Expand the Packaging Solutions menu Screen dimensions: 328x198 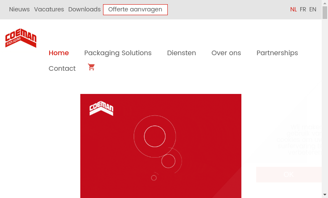[118, 53]
